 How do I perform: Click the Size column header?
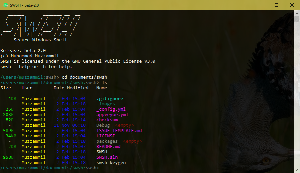click(6, 88)
